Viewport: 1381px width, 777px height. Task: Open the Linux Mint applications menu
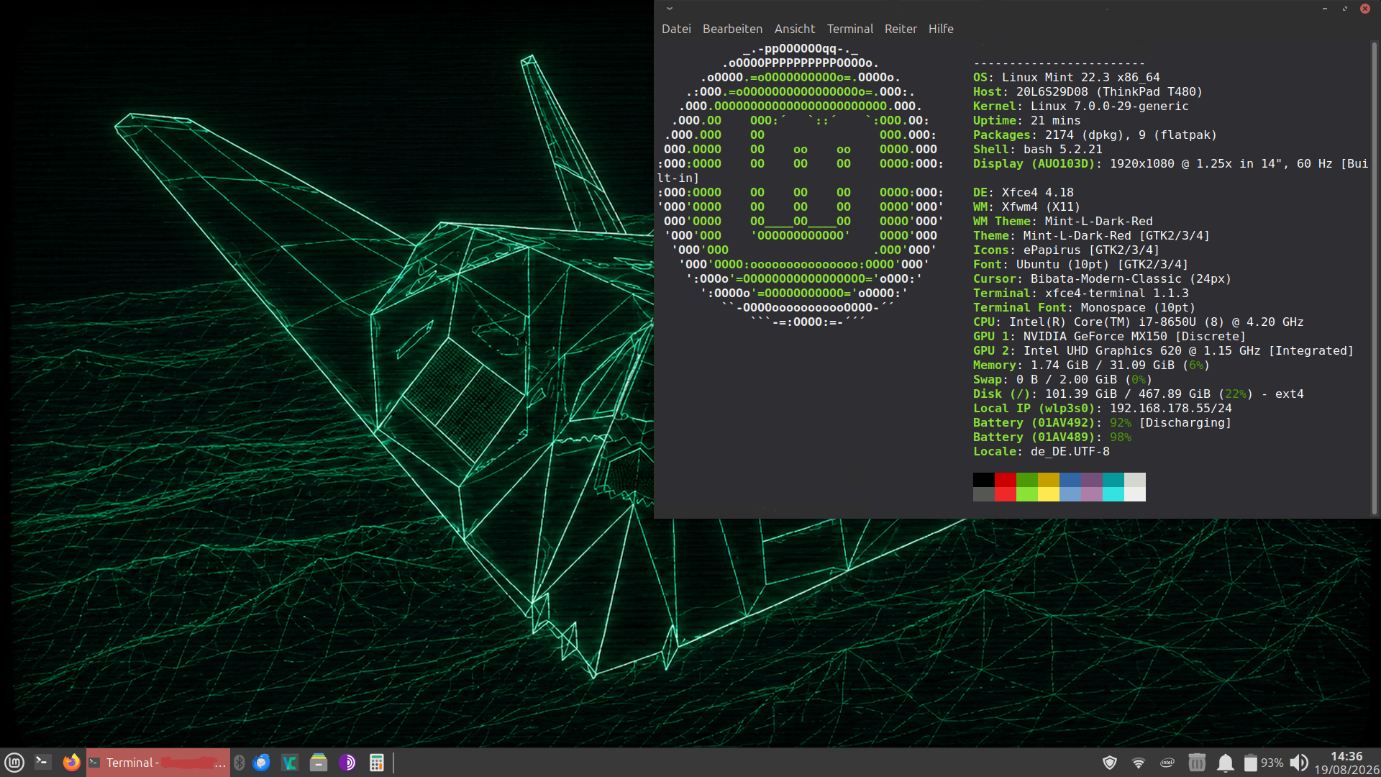point(14,763)
